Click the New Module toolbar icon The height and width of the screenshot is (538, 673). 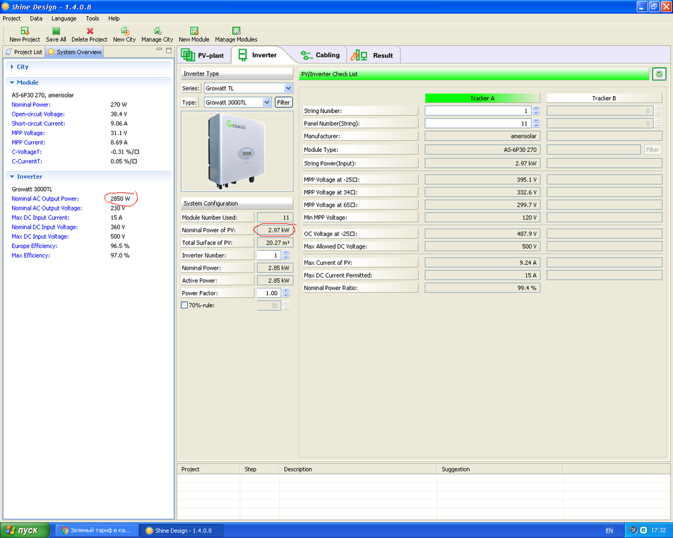pos(194,31)
